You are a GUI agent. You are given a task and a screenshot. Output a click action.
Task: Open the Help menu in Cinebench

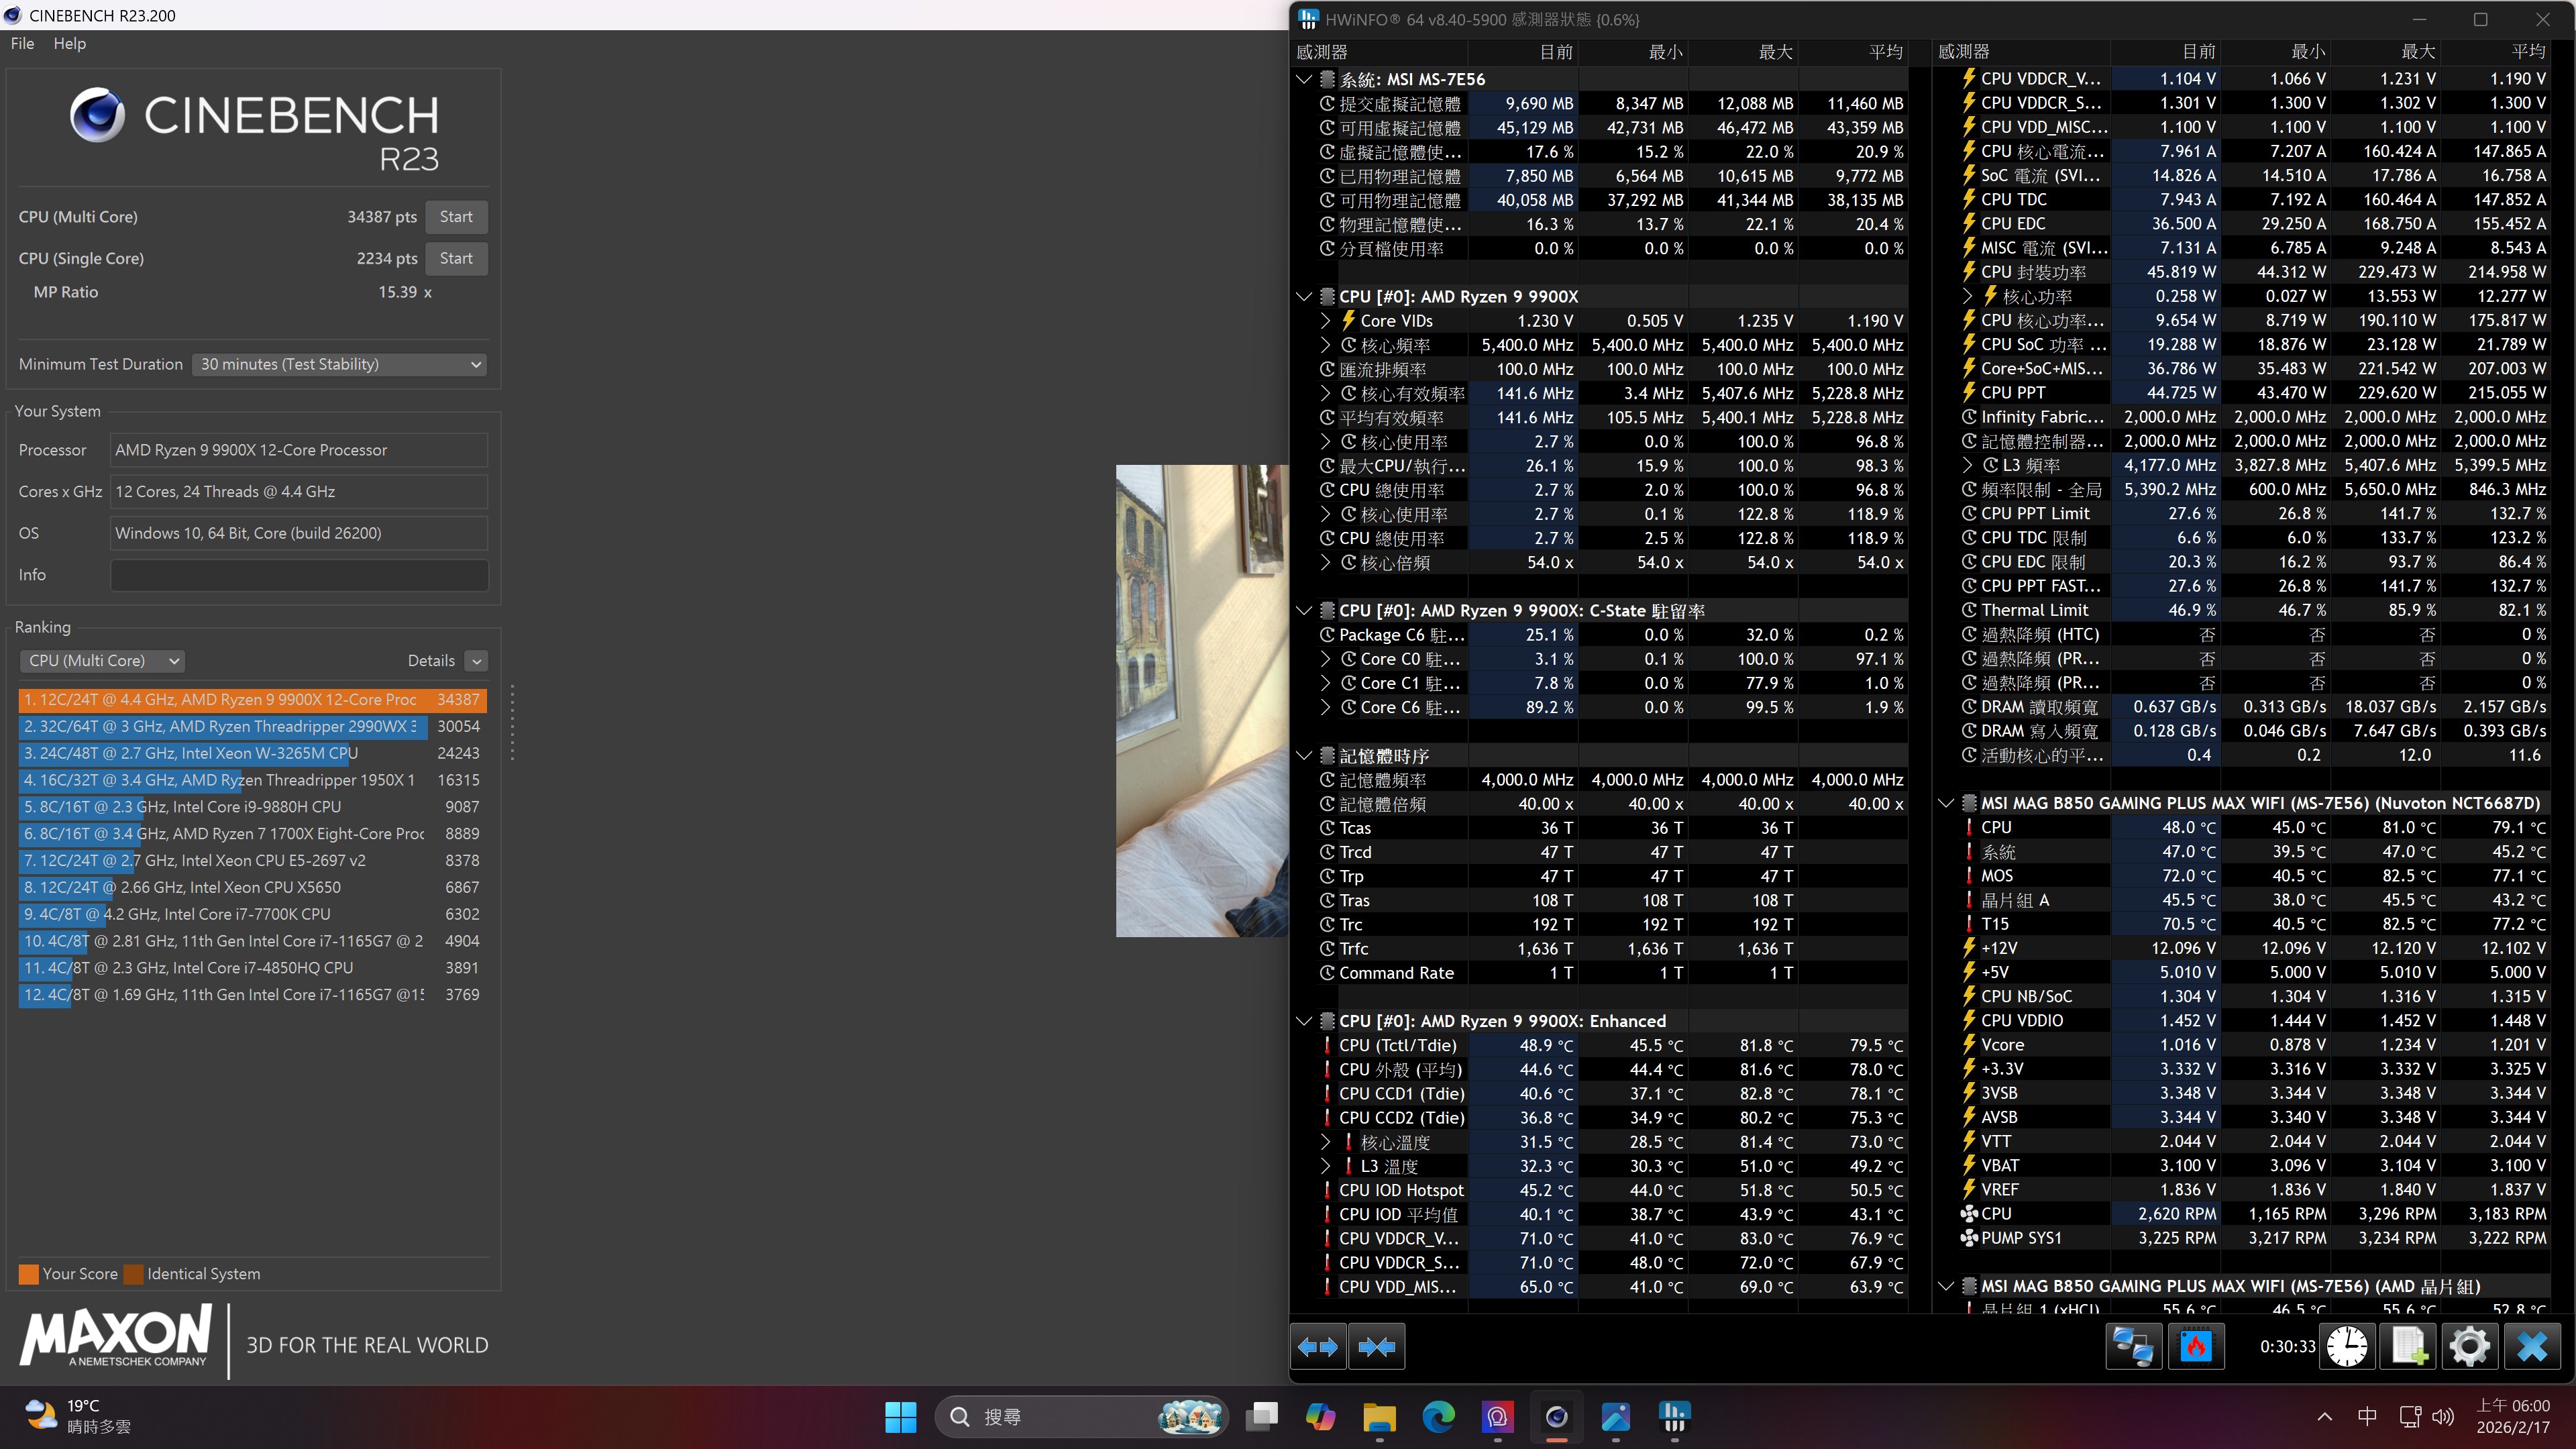click(69, 44)
